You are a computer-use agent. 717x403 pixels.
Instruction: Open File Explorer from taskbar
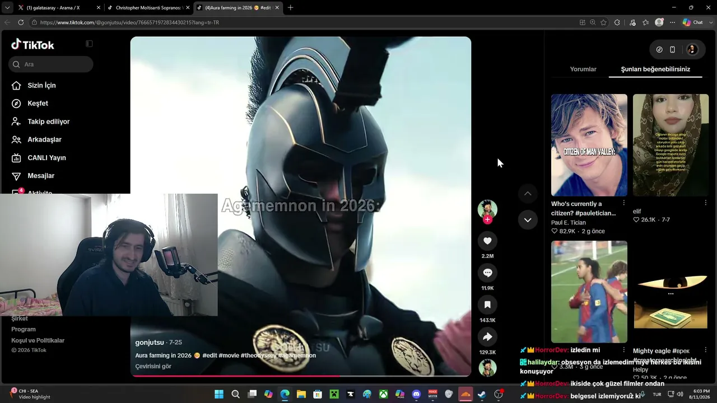301,394
